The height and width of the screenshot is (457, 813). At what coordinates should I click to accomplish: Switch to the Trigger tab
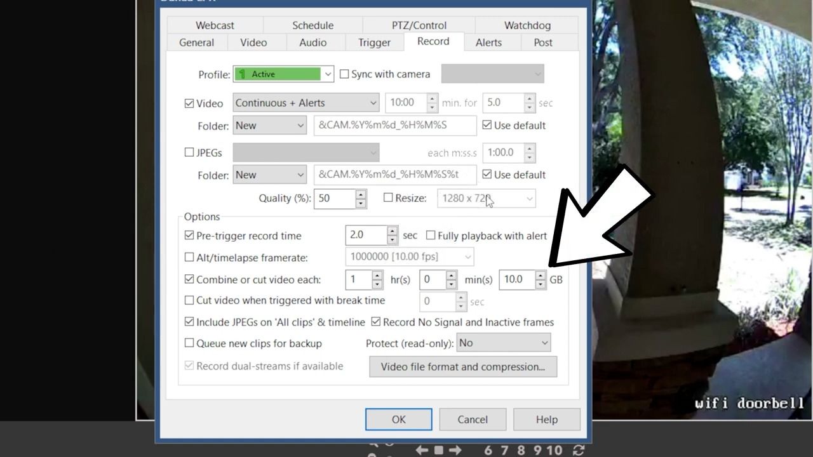pyautogui.click(x=374, y=43)
